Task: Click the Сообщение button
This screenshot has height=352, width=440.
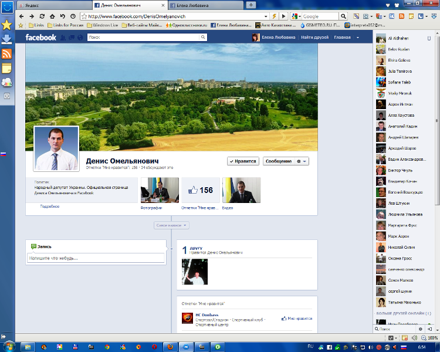Action: point(278,161)
